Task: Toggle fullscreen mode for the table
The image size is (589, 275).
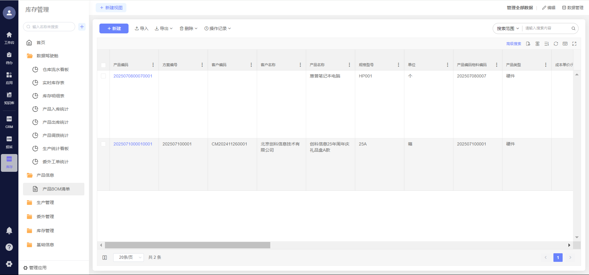Action: coord(574,44)
